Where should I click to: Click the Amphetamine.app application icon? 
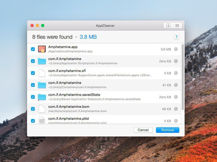click(42, 49)
